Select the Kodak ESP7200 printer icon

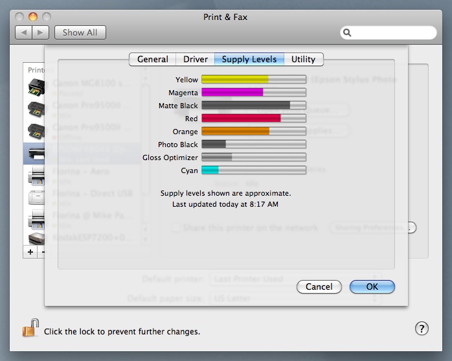tap(36, 239)
